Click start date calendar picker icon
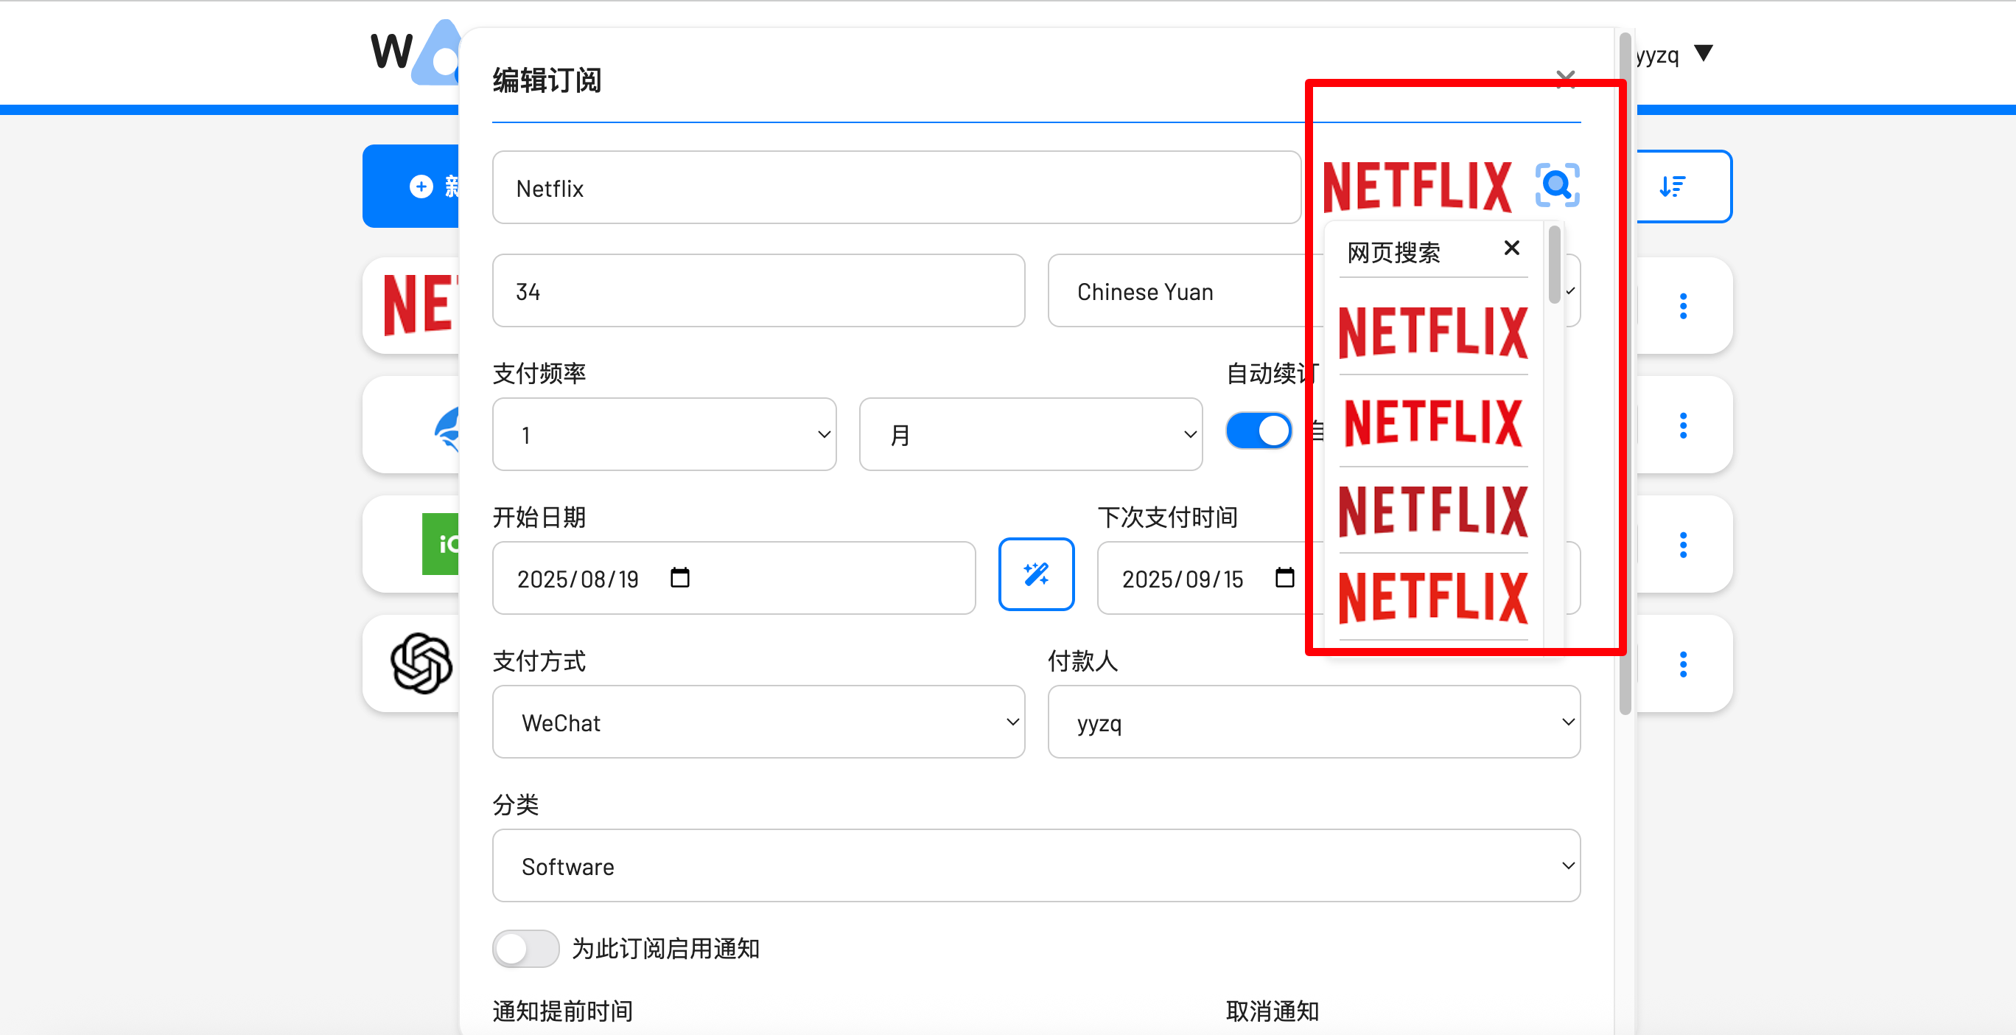Screen dimensions: 2016x1035 pos(679,578)
